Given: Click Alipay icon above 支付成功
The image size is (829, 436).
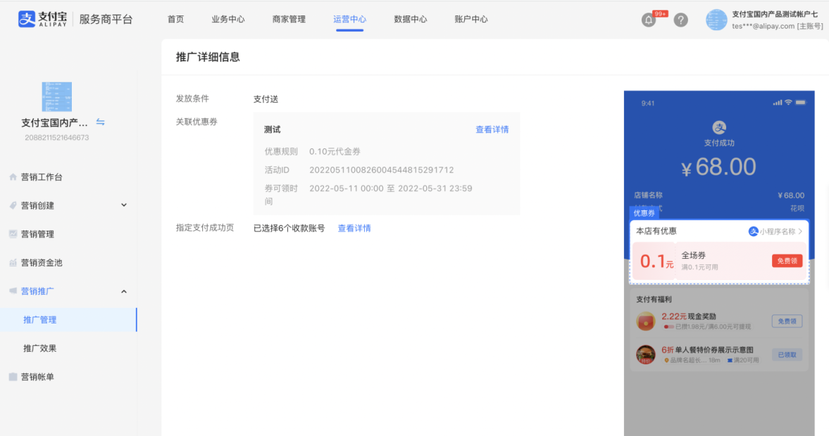Looking at the screenshot, I should pyautogui.click(x=719, y=127).
